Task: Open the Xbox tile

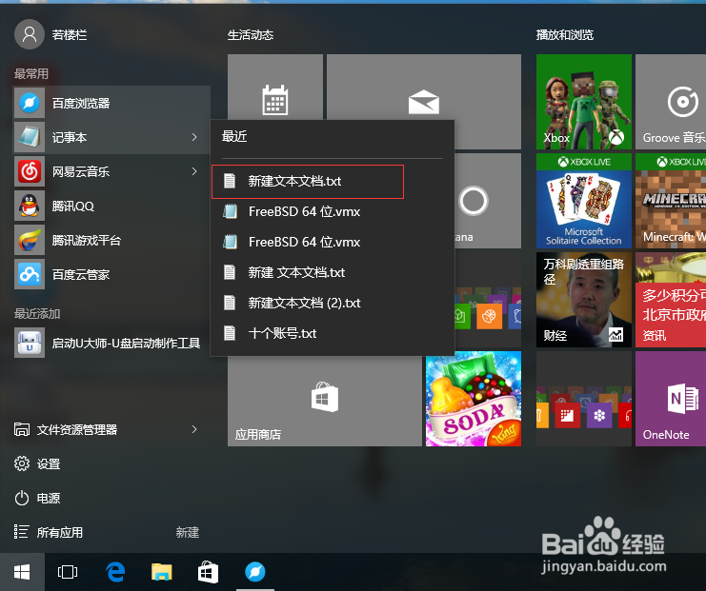Action: [583, 102]
